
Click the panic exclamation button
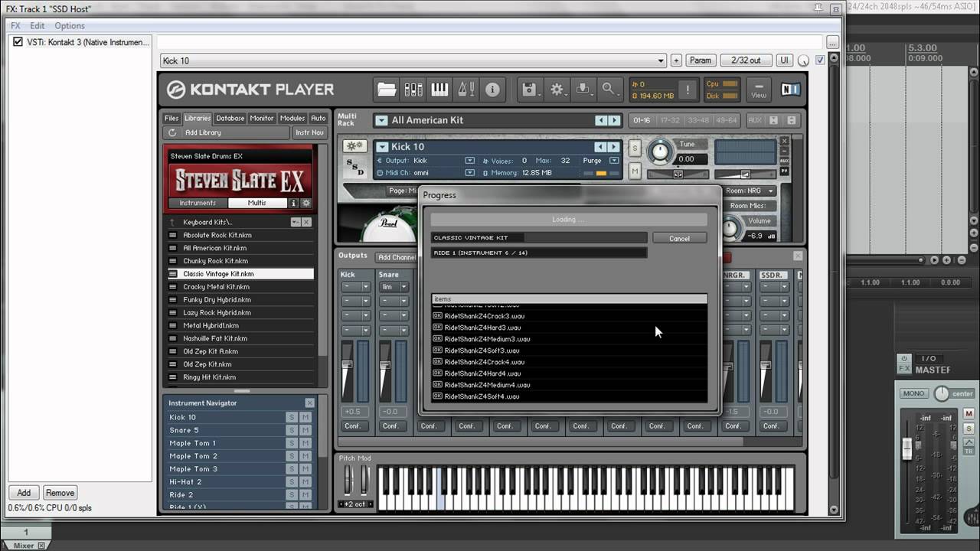point(688,90)
